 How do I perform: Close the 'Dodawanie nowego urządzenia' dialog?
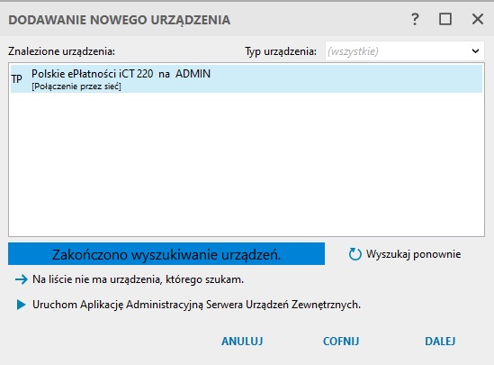pyautogui.click(x=478, y=19)
